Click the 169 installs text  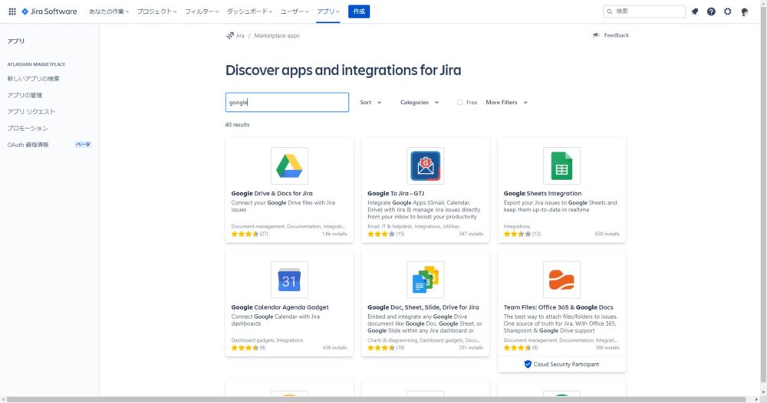click(607, 348)
